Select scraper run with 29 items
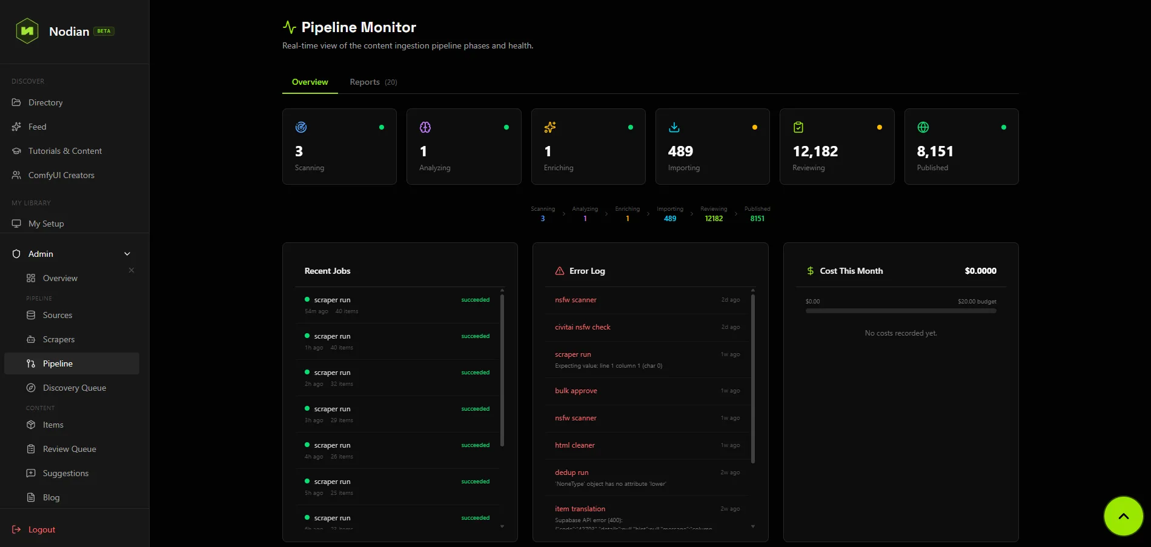Image resolution: width=1151 pixels, height=547 pixels. coord(397,414)
